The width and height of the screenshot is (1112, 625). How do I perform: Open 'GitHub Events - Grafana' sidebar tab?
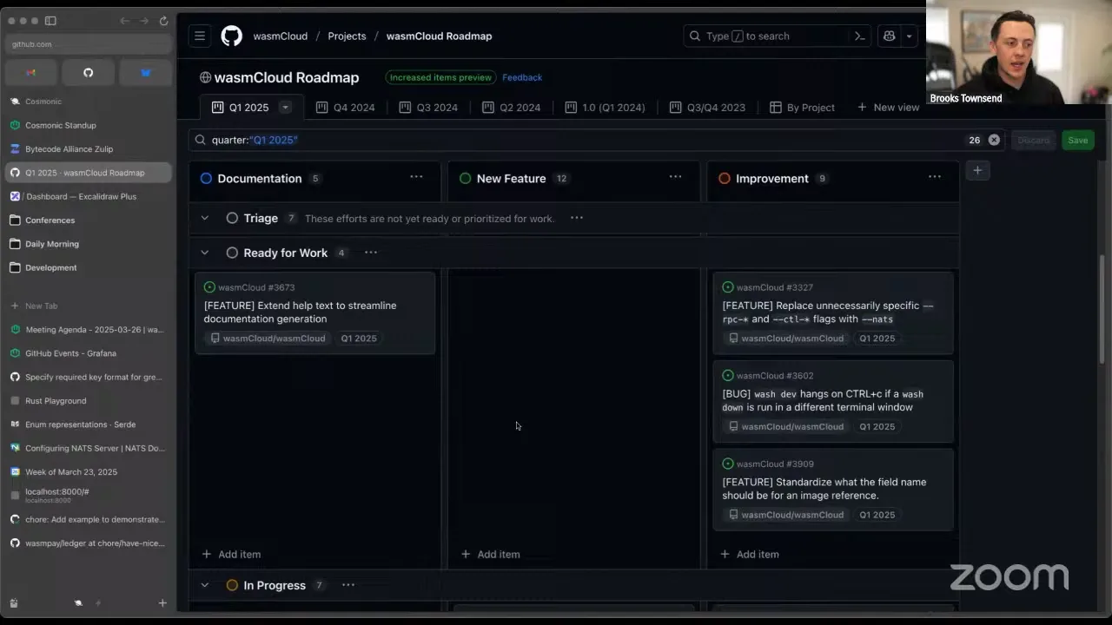click(88, 353)
